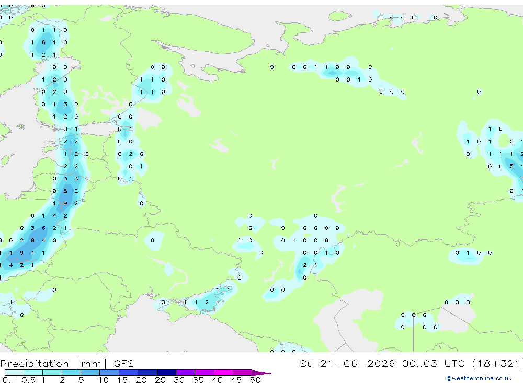523x383 pixels.
Task: Pick the 15–20 mm legend color swatch
Action: (128, 373)
